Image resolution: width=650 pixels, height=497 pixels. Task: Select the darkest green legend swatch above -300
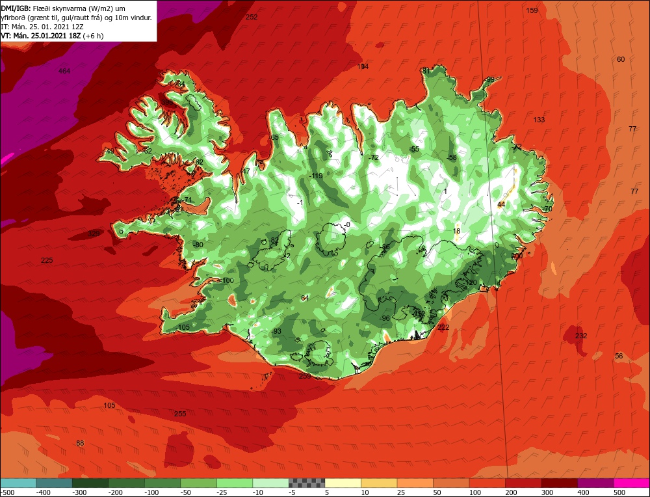pyautogui.click(x=90, y=483)
